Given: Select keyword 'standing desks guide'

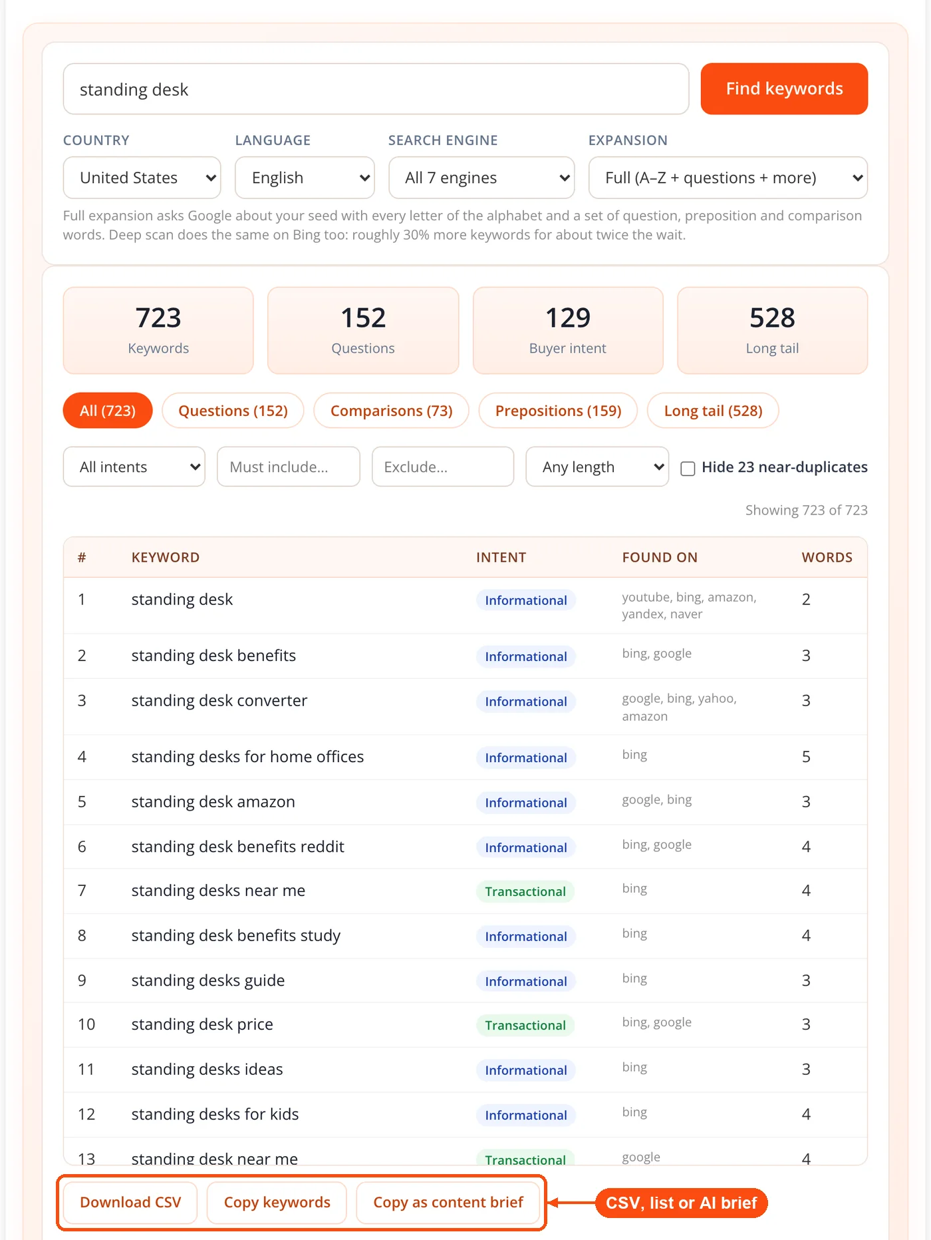Looking at the screenshot, I should (207, 980).
